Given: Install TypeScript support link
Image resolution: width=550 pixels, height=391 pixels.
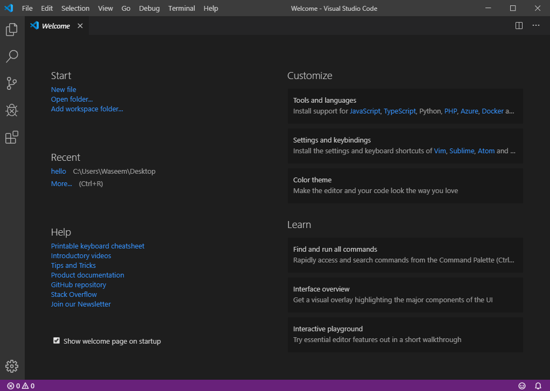Looking at the screenshot, I should pyautogui.click(x=399, y=111).
